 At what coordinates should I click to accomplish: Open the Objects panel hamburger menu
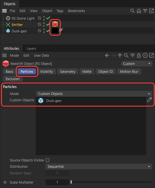point(4,11)
